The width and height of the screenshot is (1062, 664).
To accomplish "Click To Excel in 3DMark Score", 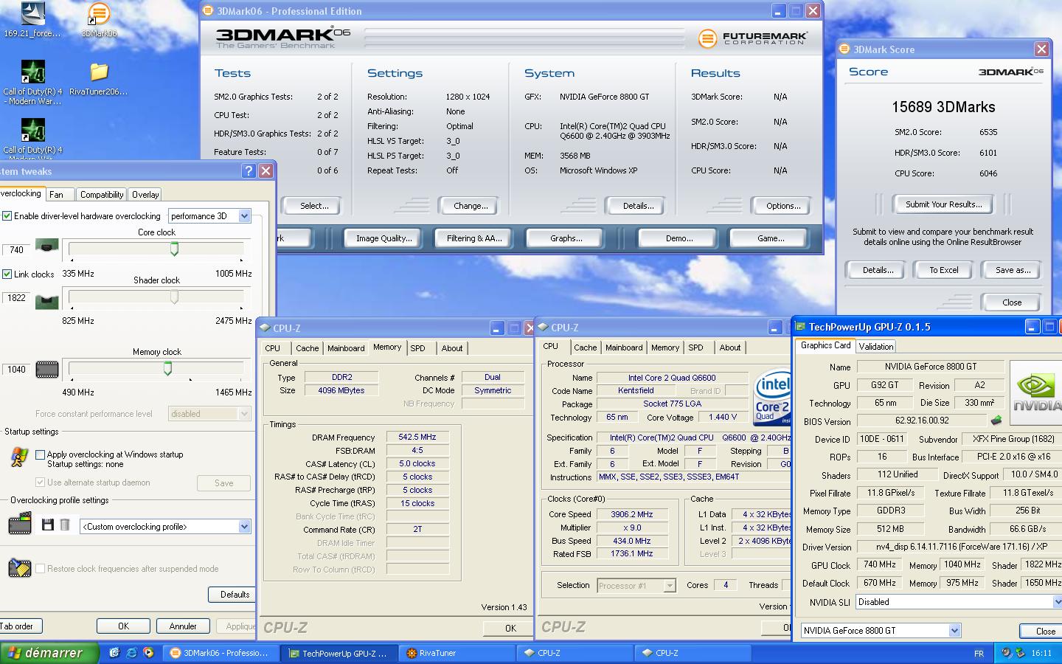I will point(943,270).
